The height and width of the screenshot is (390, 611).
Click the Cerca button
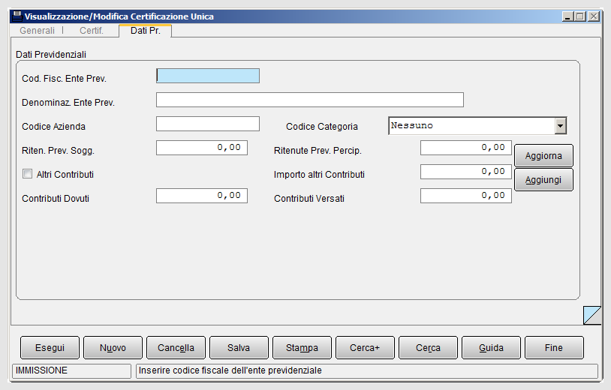(429, 347)
